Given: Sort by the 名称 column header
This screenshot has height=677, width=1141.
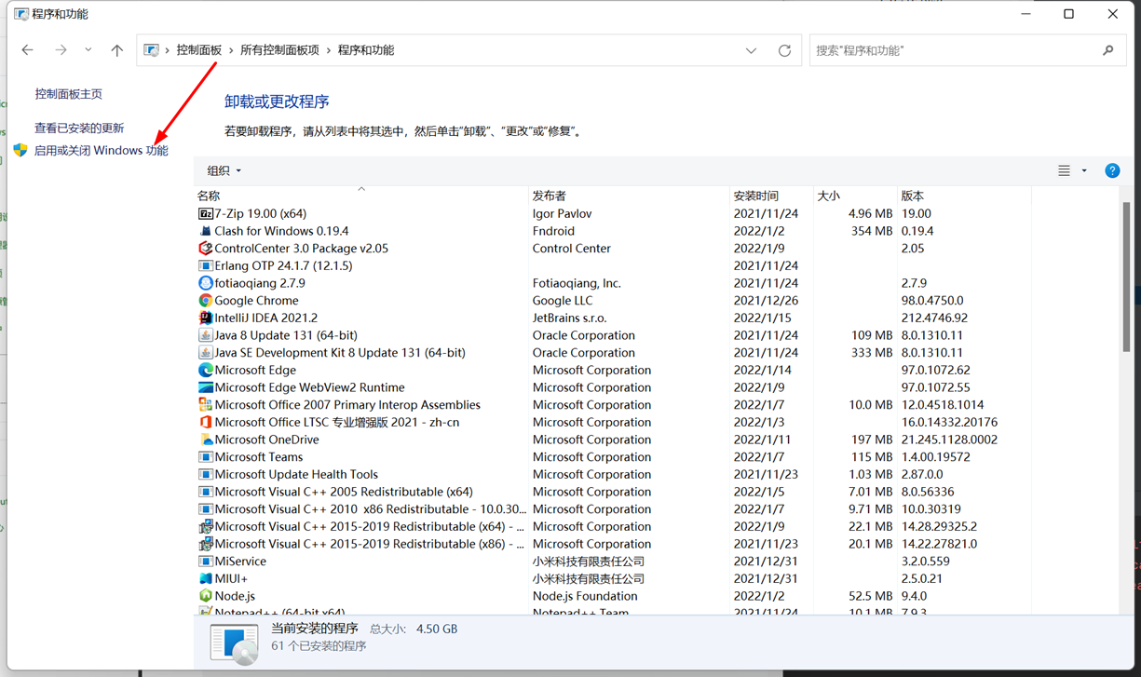Looking at the screenshot, I should 361,196.
